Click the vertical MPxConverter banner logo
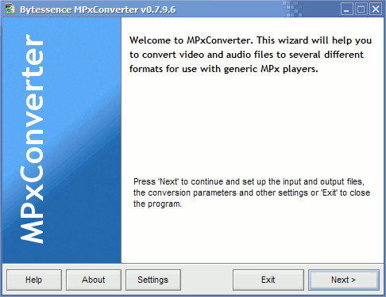Image resolution: width=386 pixels, height=297 pixels. (x=33, y=139)
